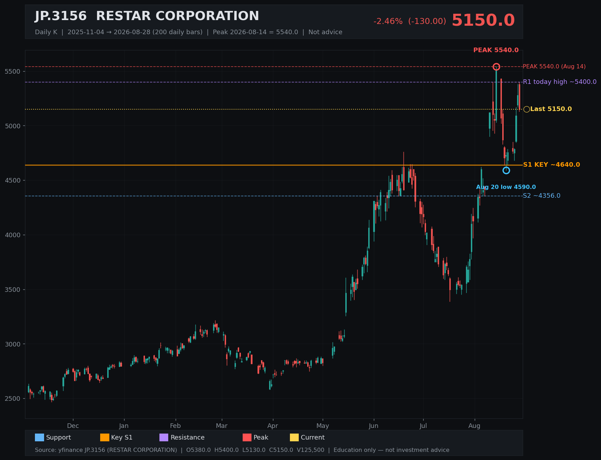601x460 pixels.
Task: Select the orange Key S1 legend swatch
Action: [105, 437]
